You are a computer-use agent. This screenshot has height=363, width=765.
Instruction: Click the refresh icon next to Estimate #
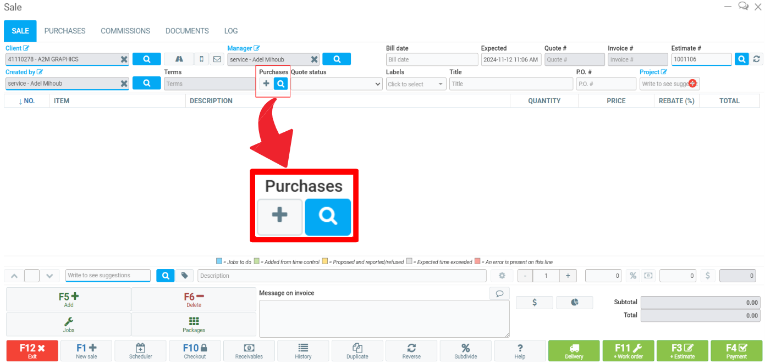tap(757, 59)
